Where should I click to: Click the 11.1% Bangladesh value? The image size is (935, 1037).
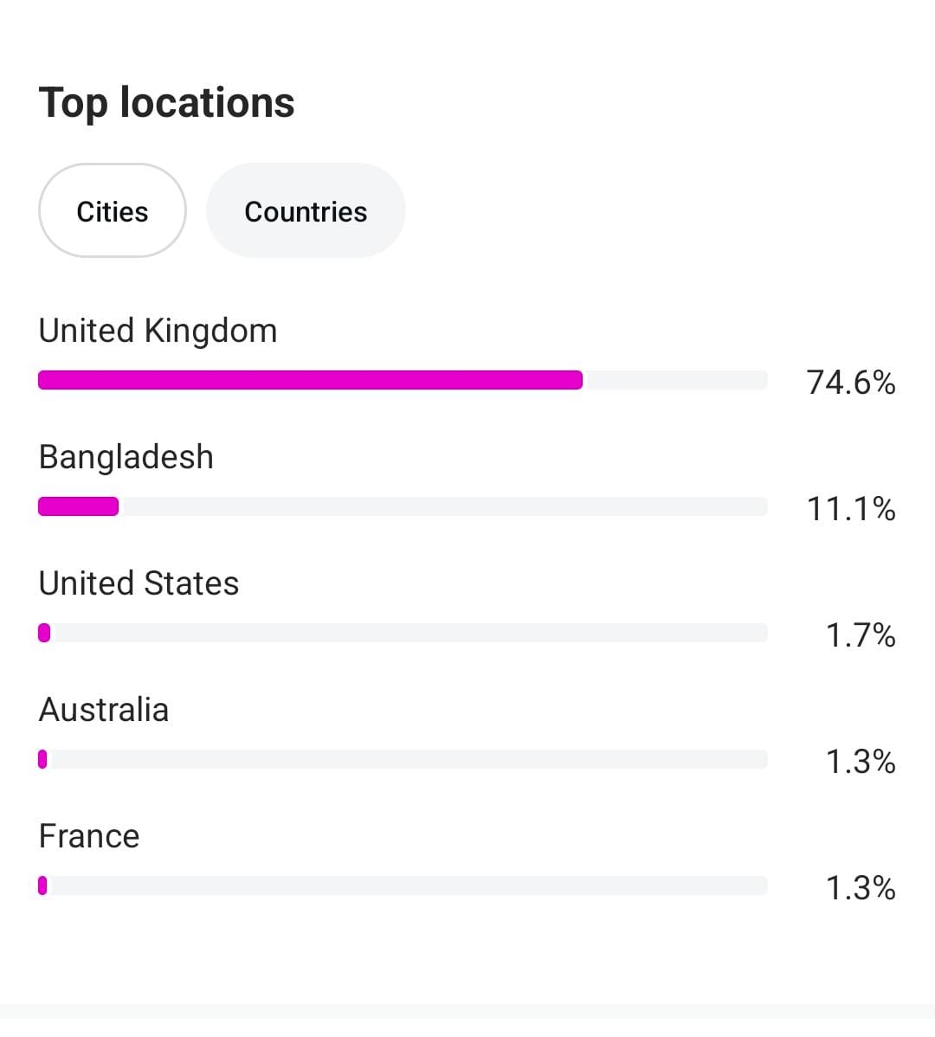point(851,508)
